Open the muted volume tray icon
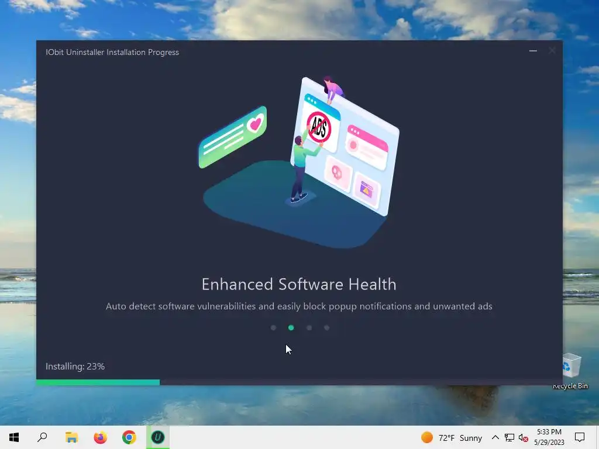Viewport: 599px width, 449px height. (524, 438)
